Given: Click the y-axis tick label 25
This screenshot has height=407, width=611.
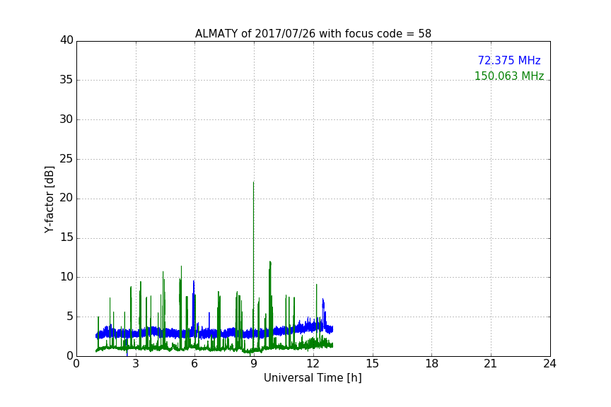Looking at the screenshot, I should 66,159.
